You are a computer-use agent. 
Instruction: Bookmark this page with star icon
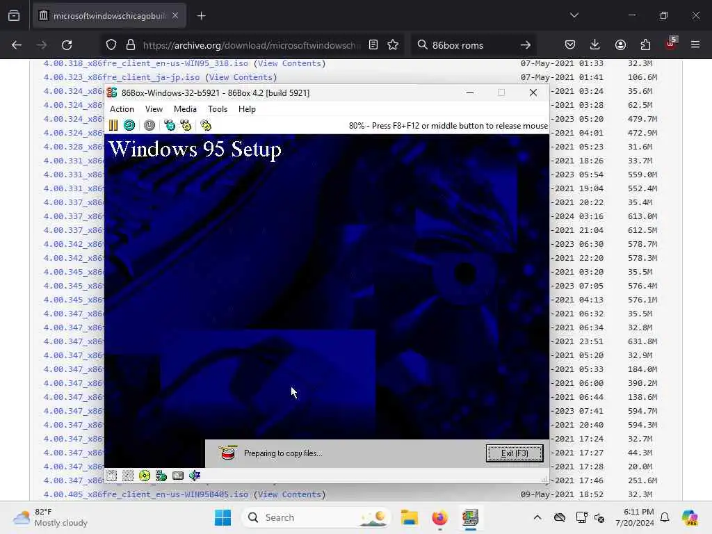click(x=393, y=44)
